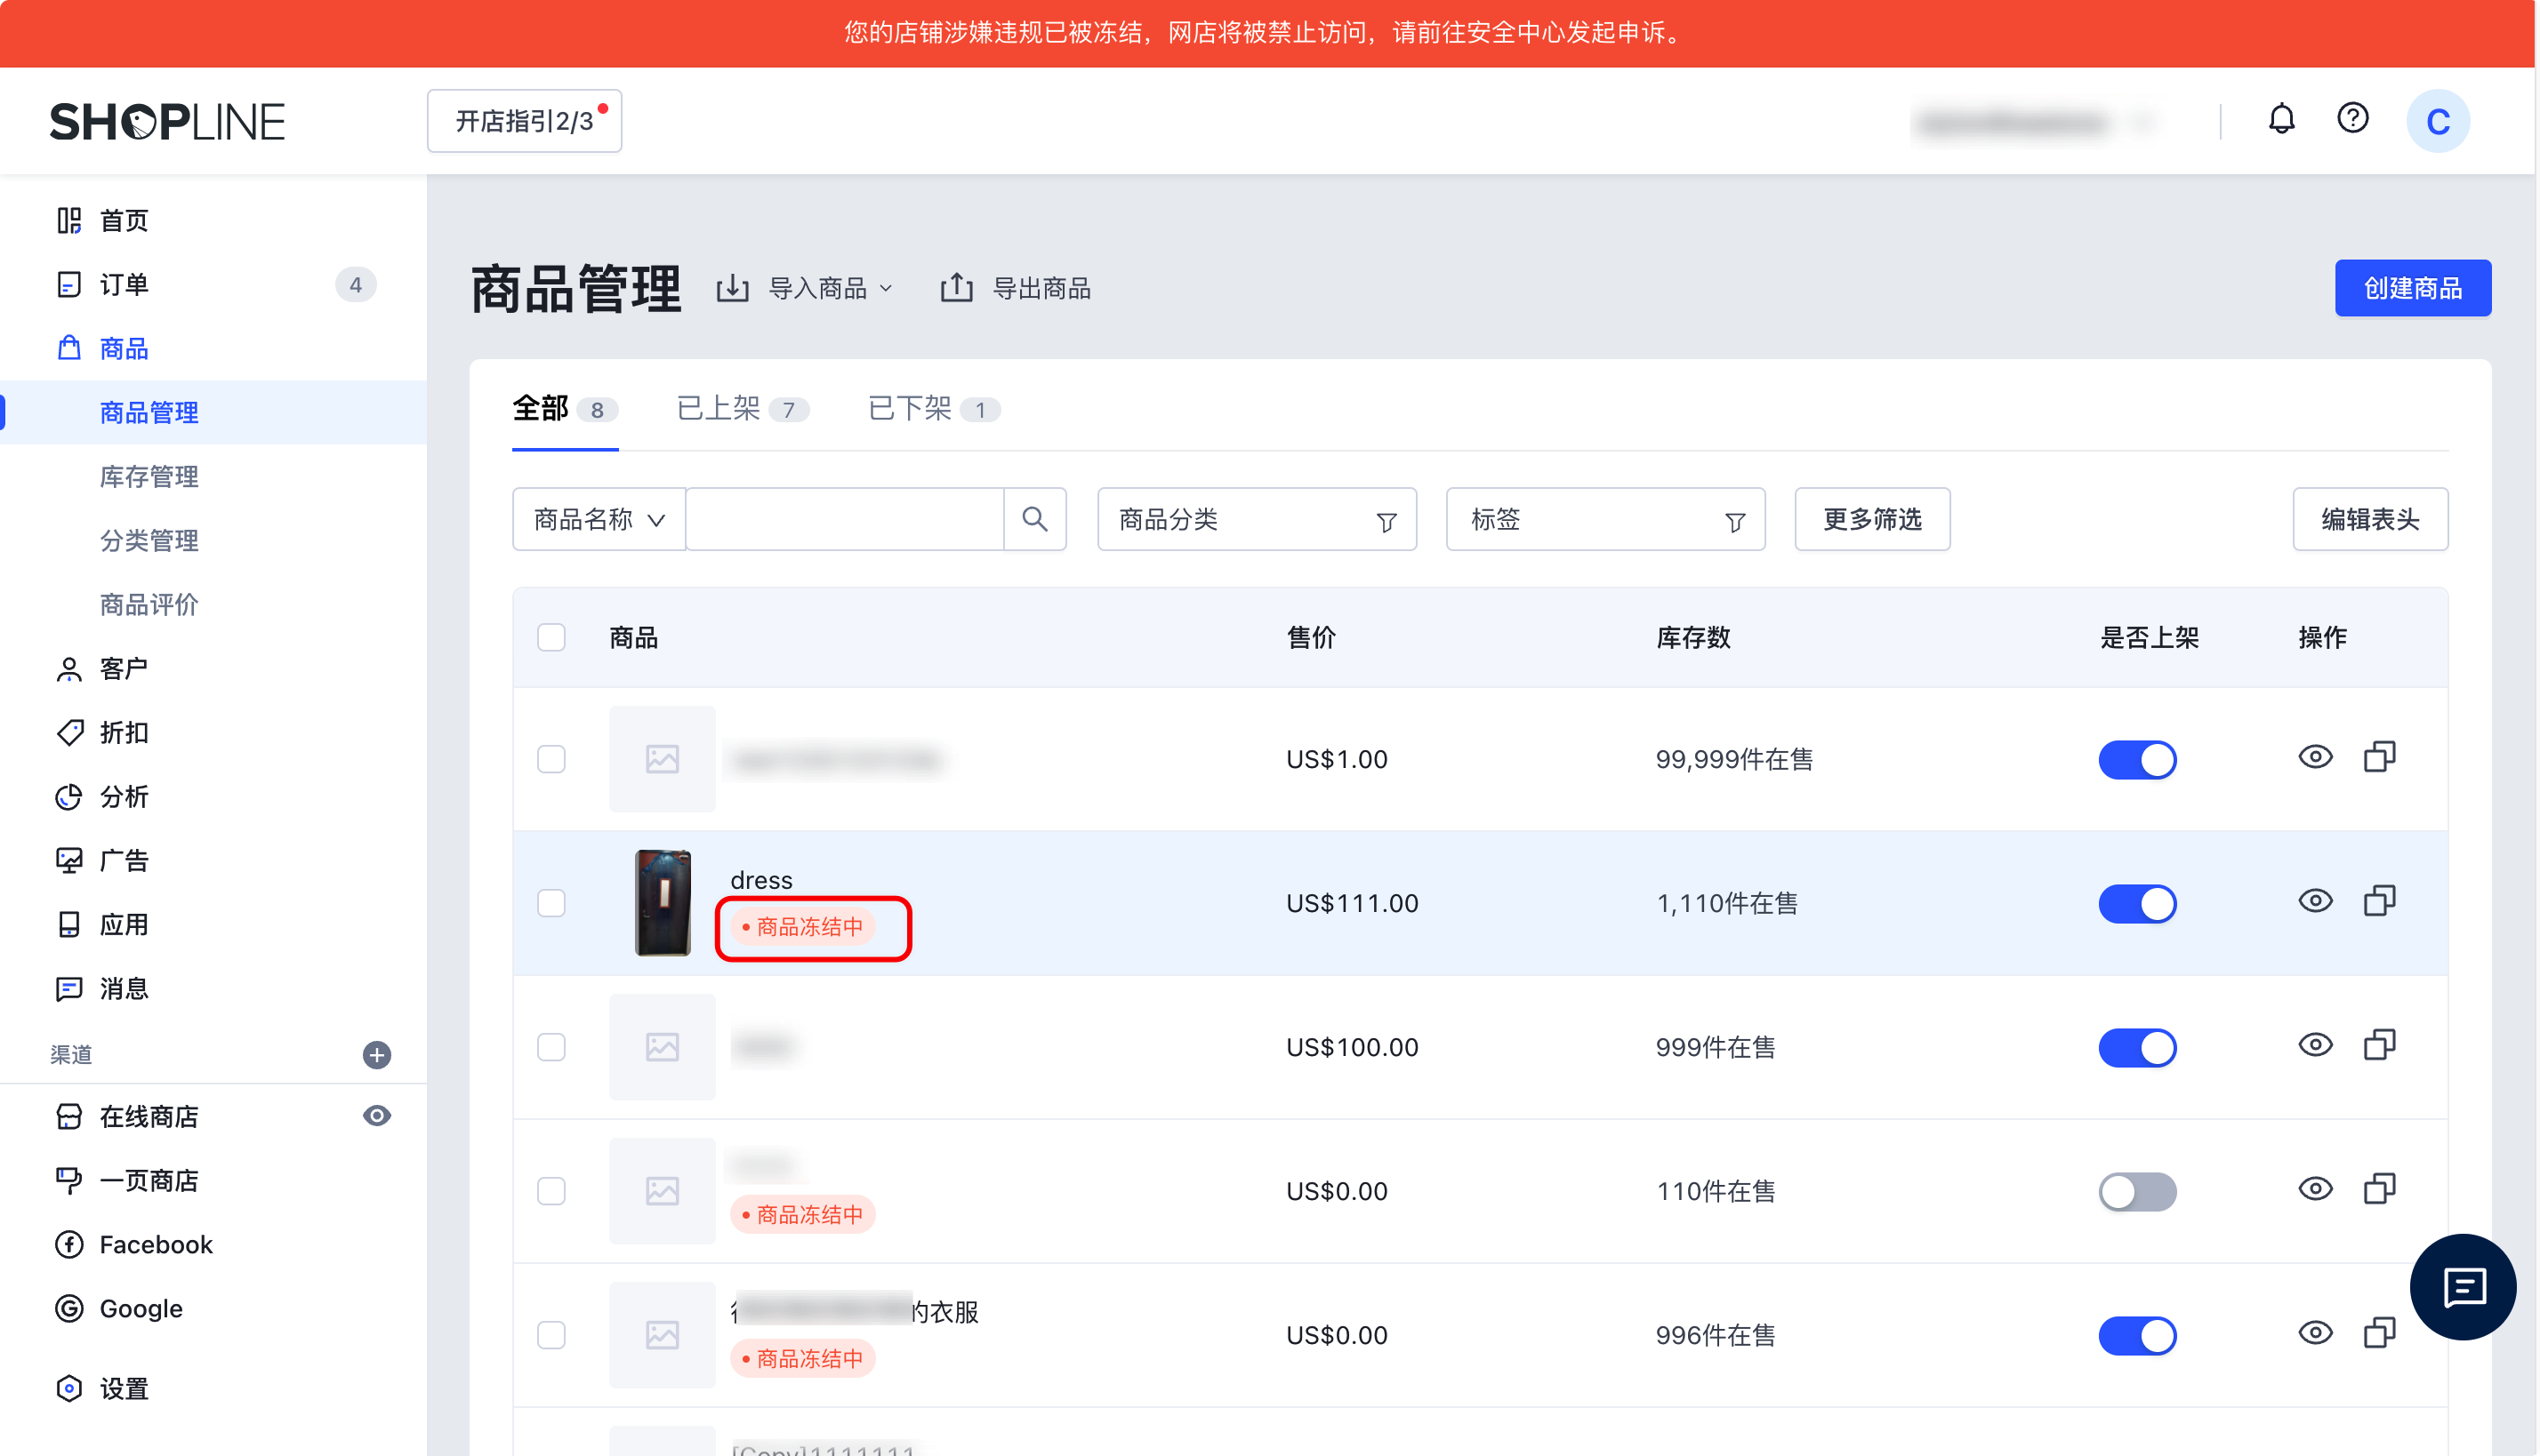Add a channel with the plus icon
The image size is (2540, 1456).
click(376, 1055)
